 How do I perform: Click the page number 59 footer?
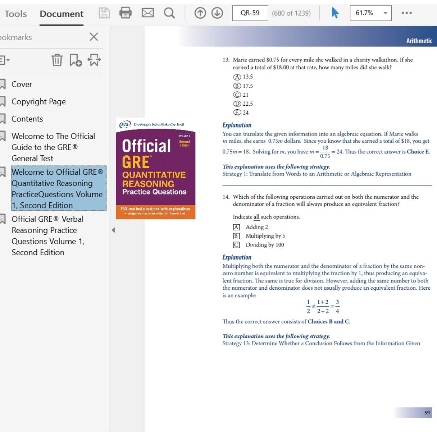427,412
